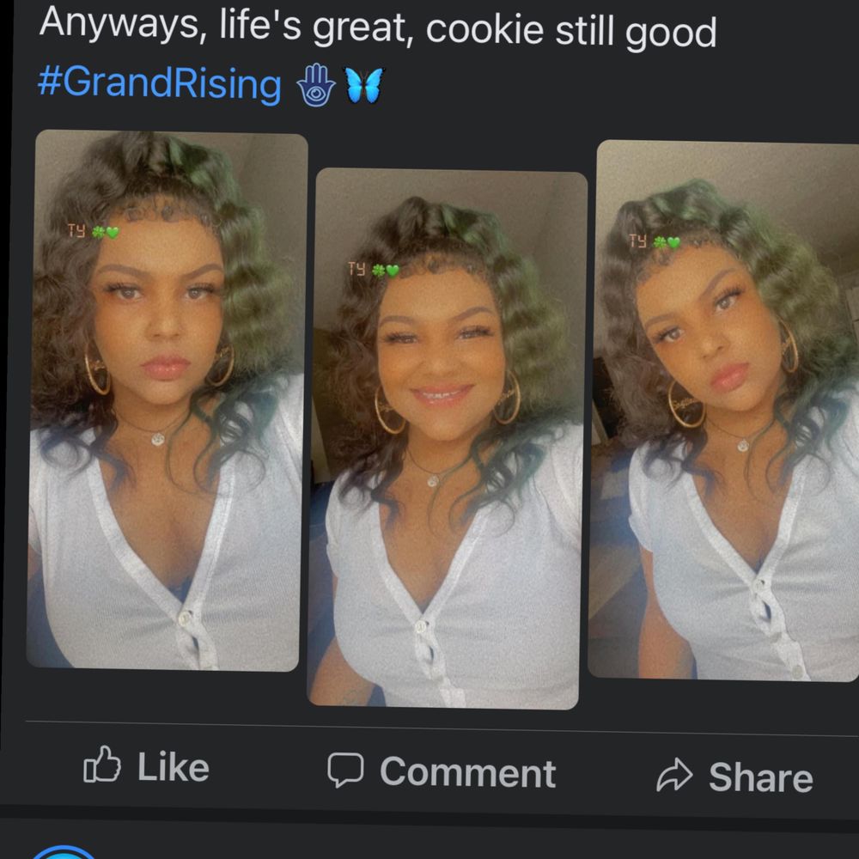Open the right selfie photo
The image size is (859, 859).
coord(724,411)
